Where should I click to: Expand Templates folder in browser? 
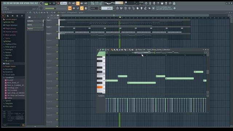(9, 103)
